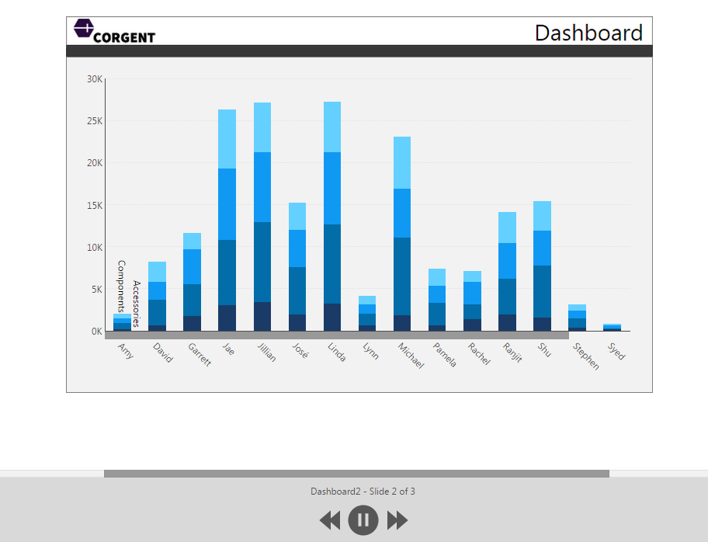Screen dimensions: 708x542
Task: Click the '20K' y-axis value
Action: coord(95,163)
